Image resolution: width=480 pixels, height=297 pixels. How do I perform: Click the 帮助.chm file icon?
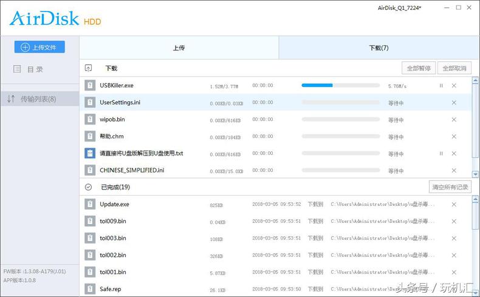pyautogui.click(x=90, y=137)
